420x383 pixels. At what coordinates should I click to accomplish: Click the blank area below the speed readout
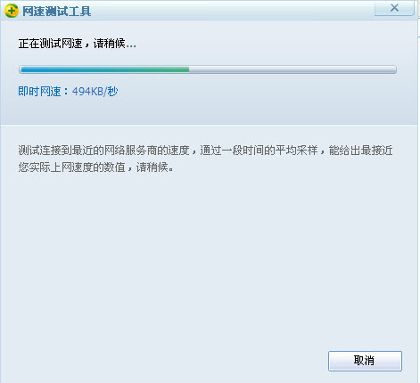208,111
